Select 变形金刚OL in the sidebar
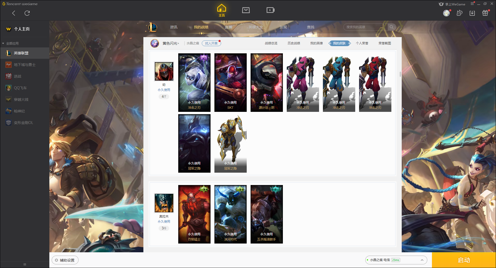 coord(25,123)
